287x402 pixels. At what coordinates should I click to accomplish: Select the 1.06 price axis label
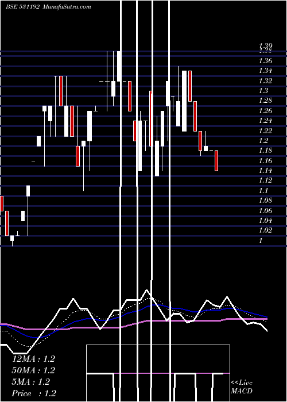pos(265,211)
